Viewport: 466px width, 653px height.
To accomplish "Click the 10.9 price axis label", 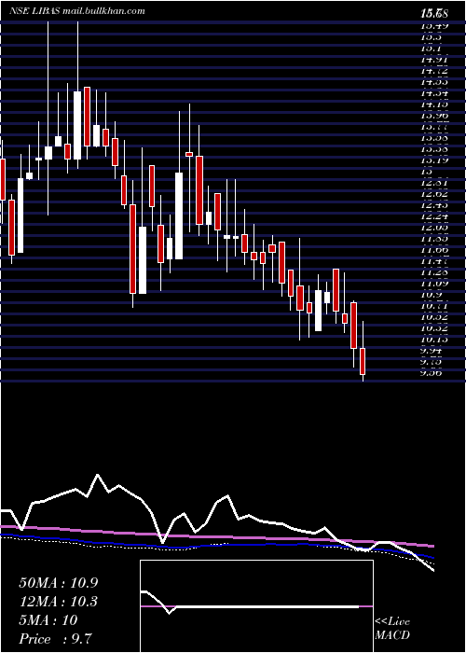I will pos(431,295).
